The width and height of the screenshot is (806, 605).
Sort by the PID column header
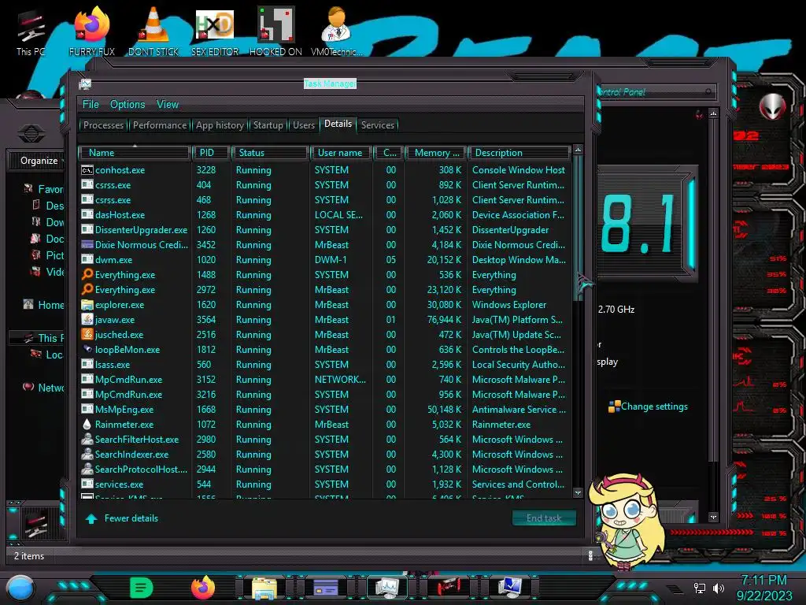(211, 153)
